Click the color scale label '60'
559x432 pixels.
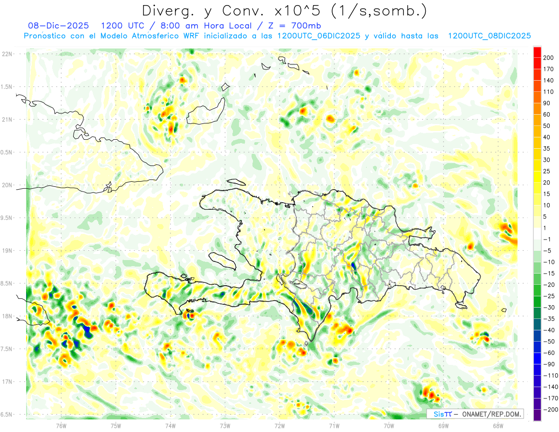546,114
